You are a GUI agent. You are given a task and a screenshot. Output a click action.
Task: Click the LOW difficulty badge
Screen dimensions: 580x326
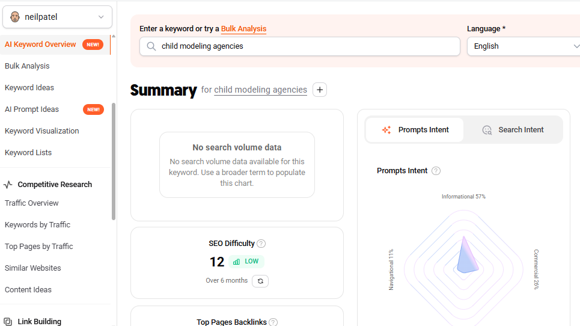246,262
